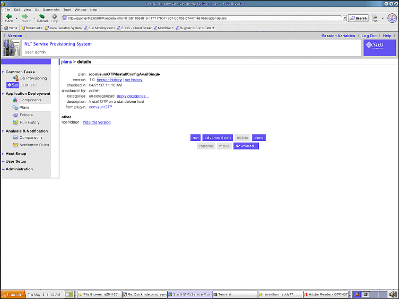Click the datacenter thumbnail image in header
The width and height of the screenshot is (399, 299).
12,48
